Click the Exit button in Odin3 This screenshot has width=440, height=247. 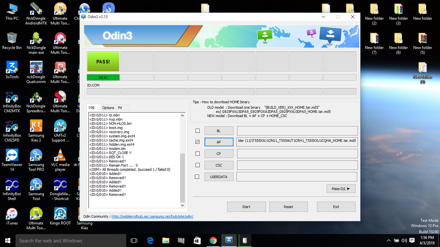(336, 207)
